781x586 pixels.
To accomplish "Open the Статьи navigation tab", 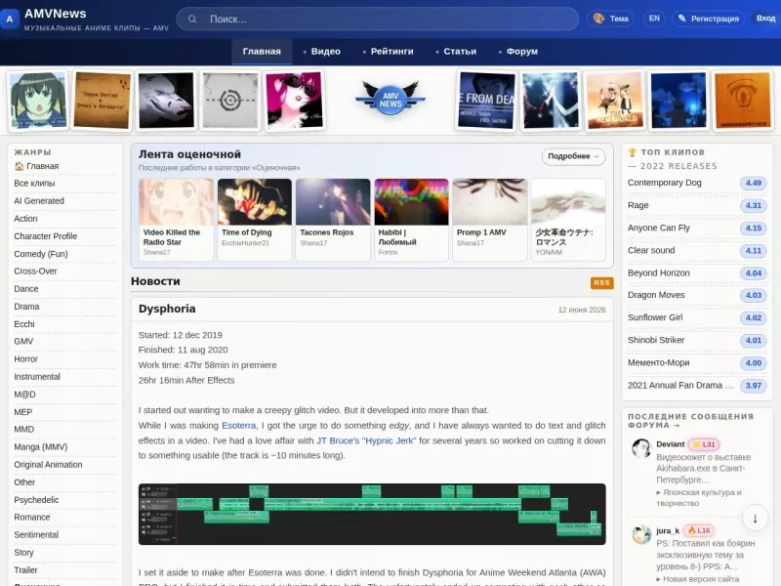I will (x=456, y=52).
